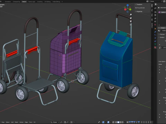Image resolution: width=166 pixels, height=124 pixels.
Task: Open the properties editor type dropdown
Action: (x=156, y=4)
